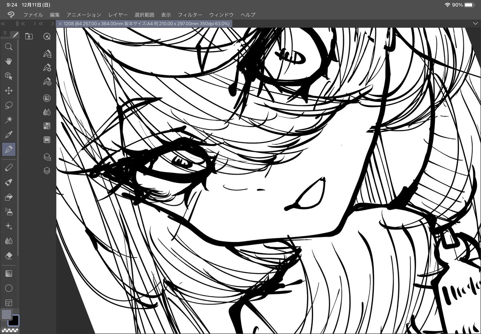Open the Layer Property palette icon
Screen dimensions: 481x334
pyautogui.click(x=47, y=157)
